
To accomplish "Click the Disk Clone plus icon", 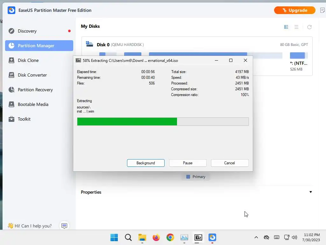I will 11,60.
